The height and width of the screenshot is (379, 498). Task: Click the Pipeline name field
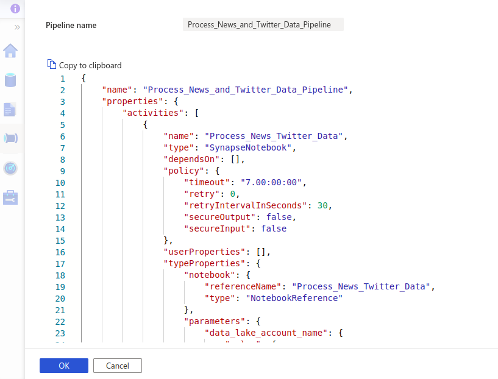point(263,25)
